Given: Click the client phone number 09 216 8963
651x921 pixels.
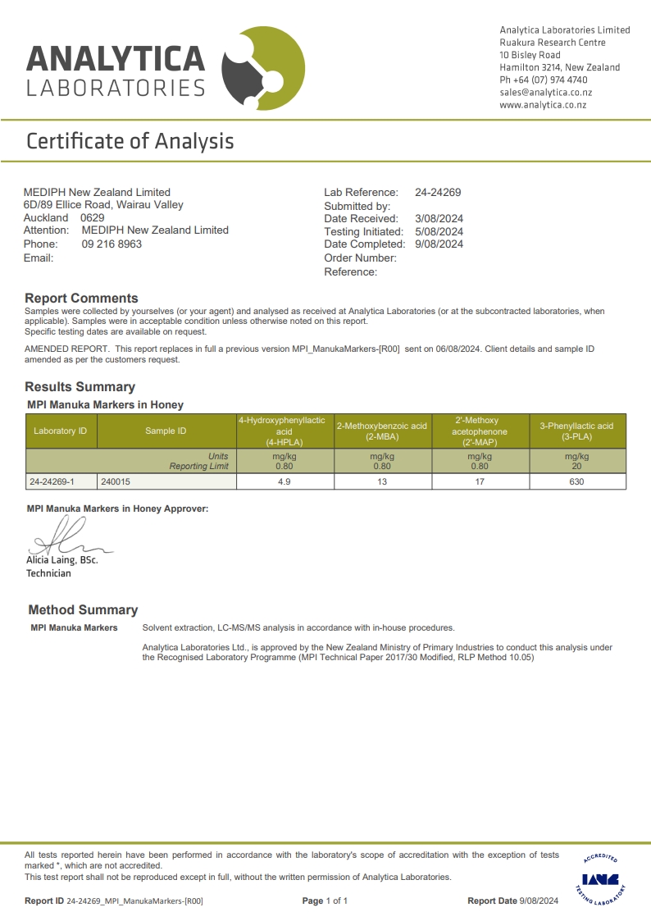Looking at the screenshot, I should pyautogui.click(x=112, y=244).
